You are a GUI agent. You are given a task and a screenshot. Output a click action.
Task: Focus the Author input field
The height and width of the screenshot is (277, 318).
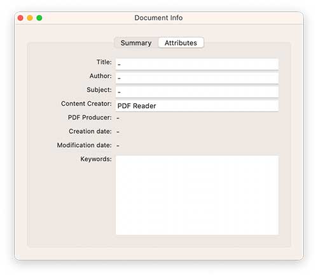pos(197,78)
